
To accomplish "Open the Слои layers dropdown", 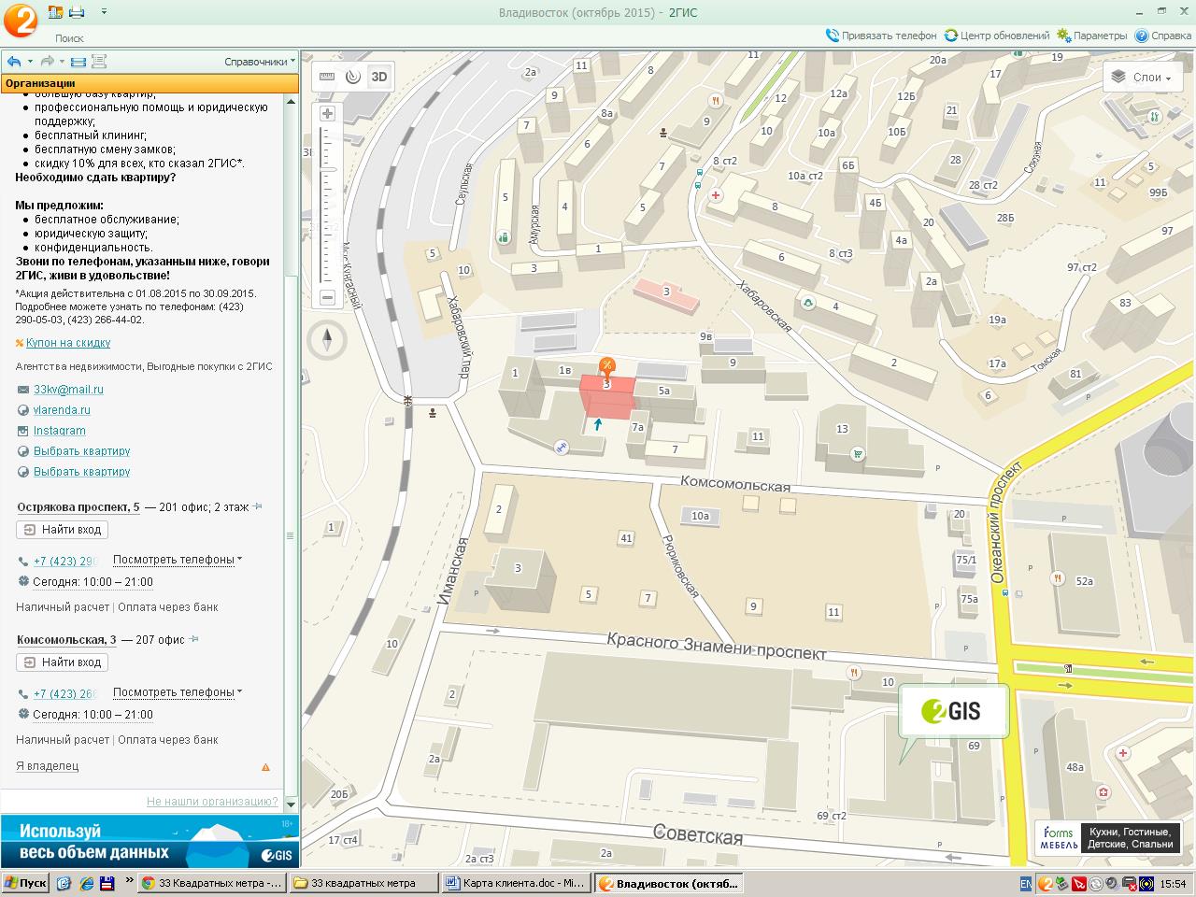I will click(1141, 78).
